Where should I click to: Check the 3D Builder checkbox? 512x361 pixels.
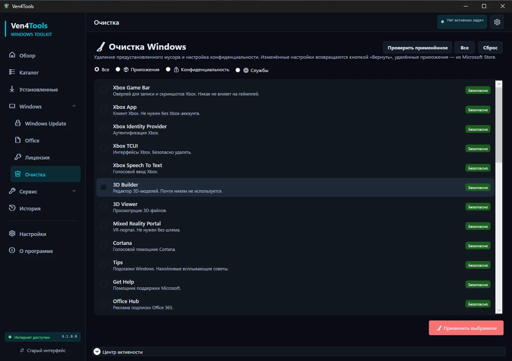tap(104, 187)
